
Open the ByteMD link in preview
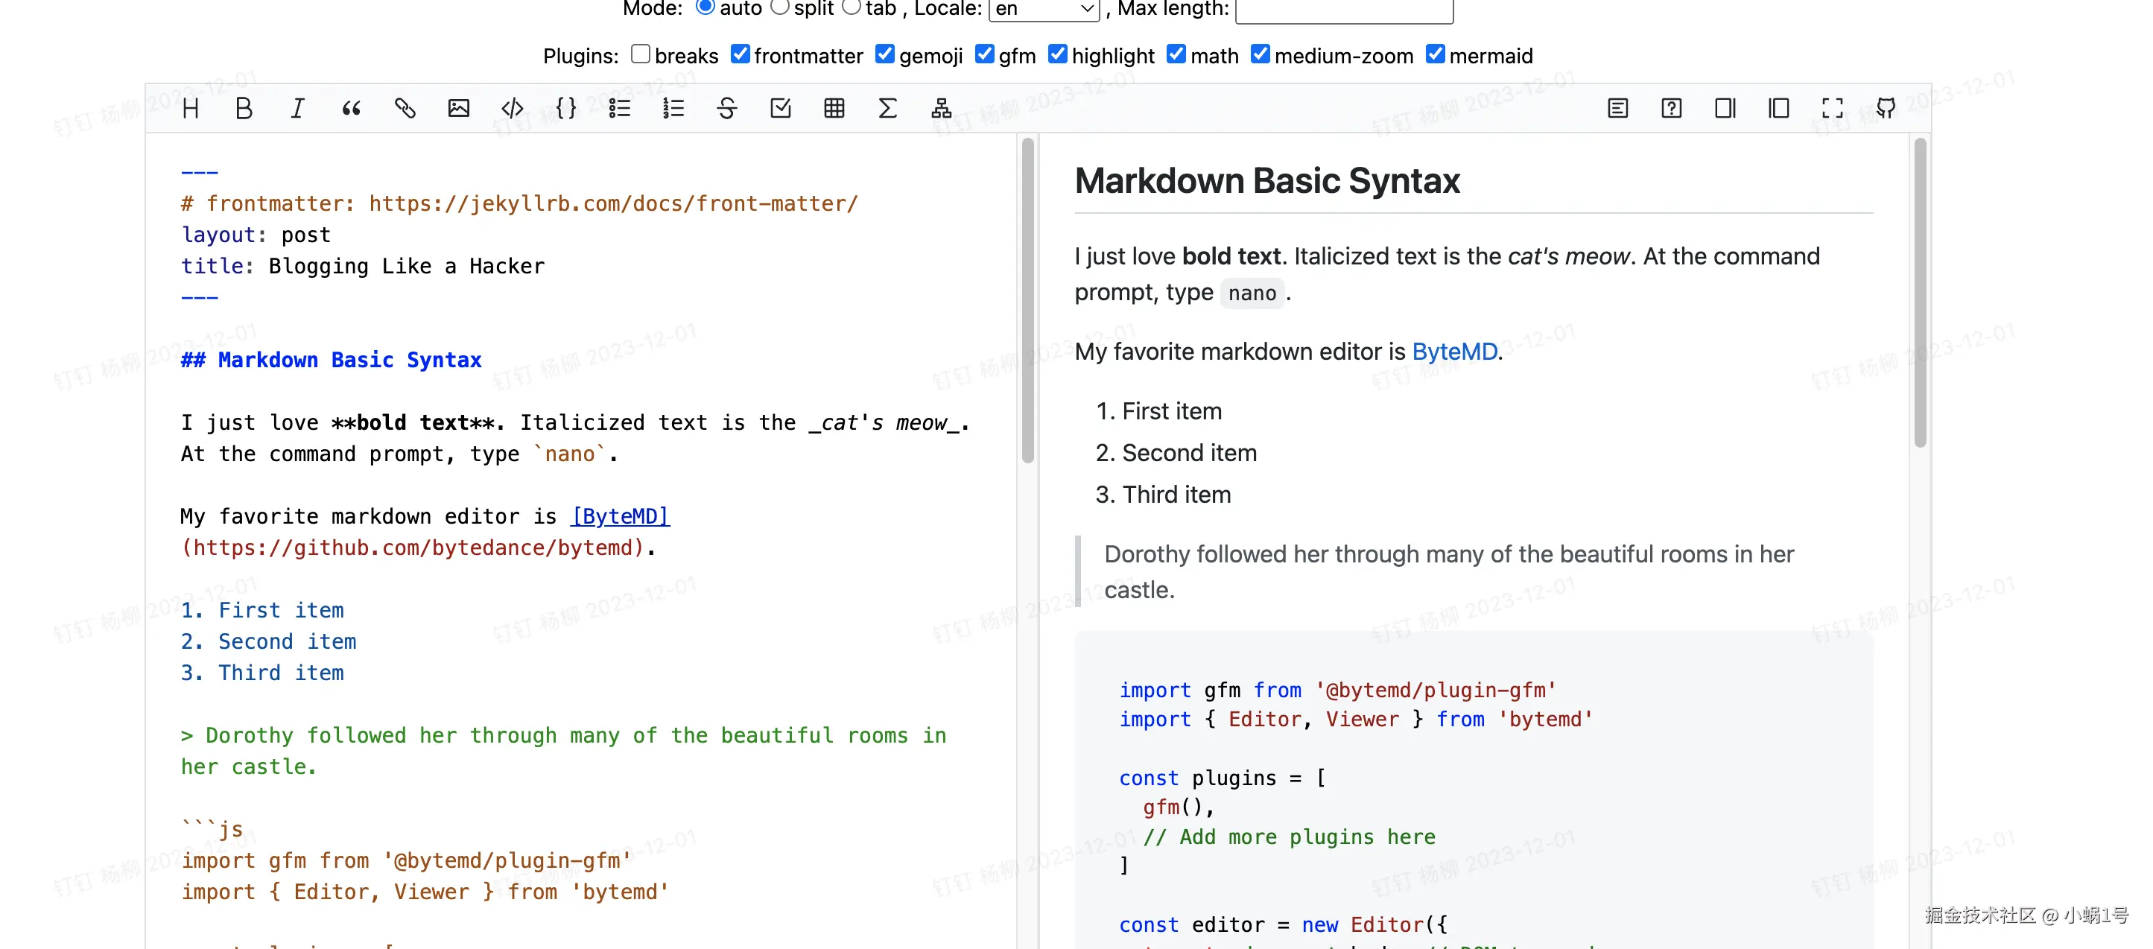click(1453, 352)
